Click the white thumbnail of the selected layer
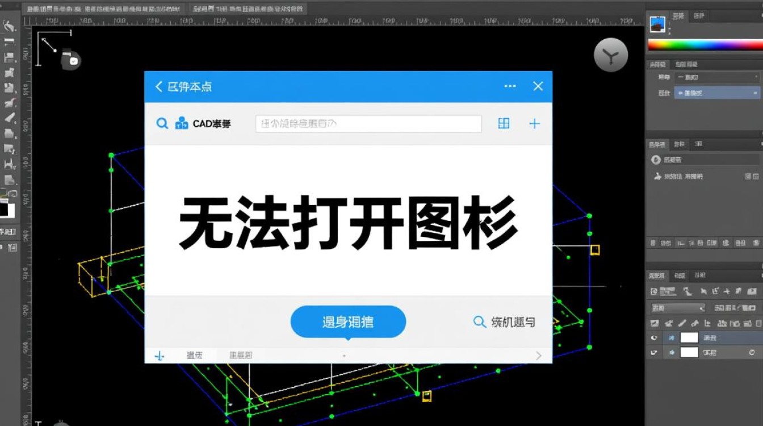 (689, 337)
